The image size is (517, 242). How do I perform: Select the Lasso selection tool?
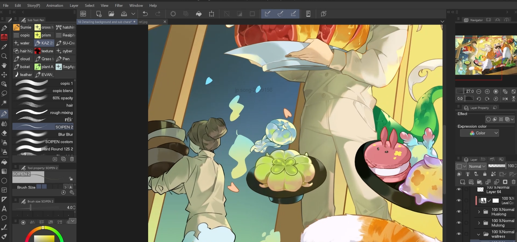[4, 93]
